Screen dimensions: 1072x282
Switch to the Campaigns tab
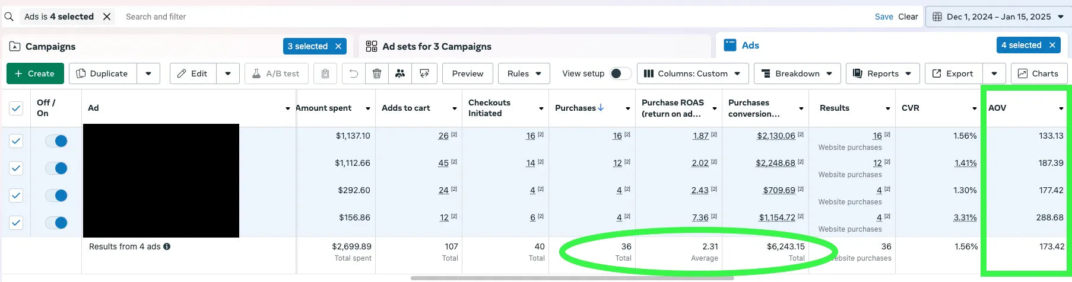pyautogui.click(x=50, y=46)
